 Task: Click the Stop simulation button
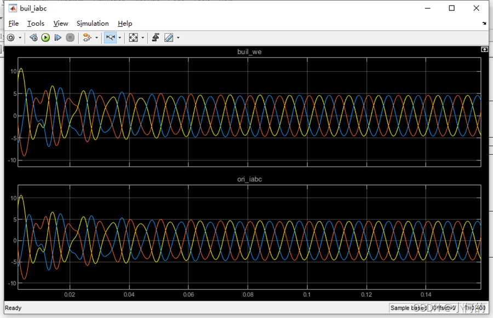70,38
